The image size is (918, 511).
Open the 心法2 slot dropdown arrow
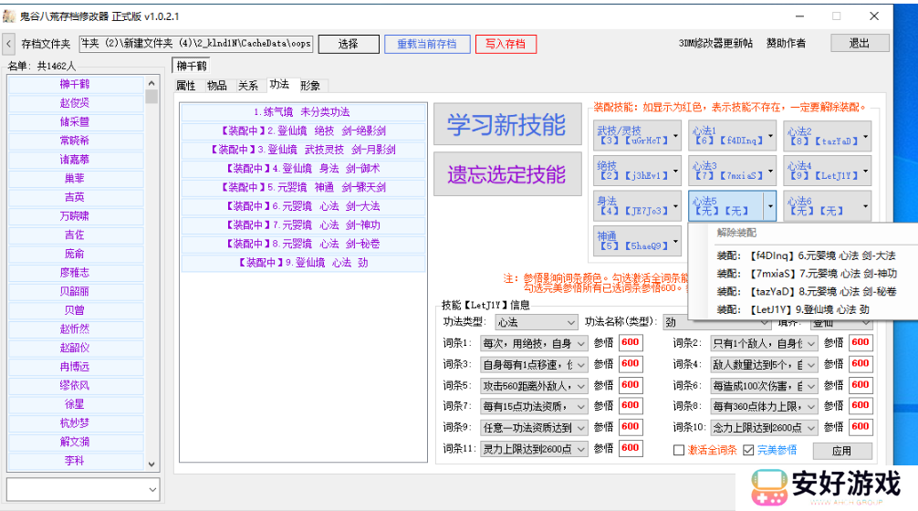point(865,136)
